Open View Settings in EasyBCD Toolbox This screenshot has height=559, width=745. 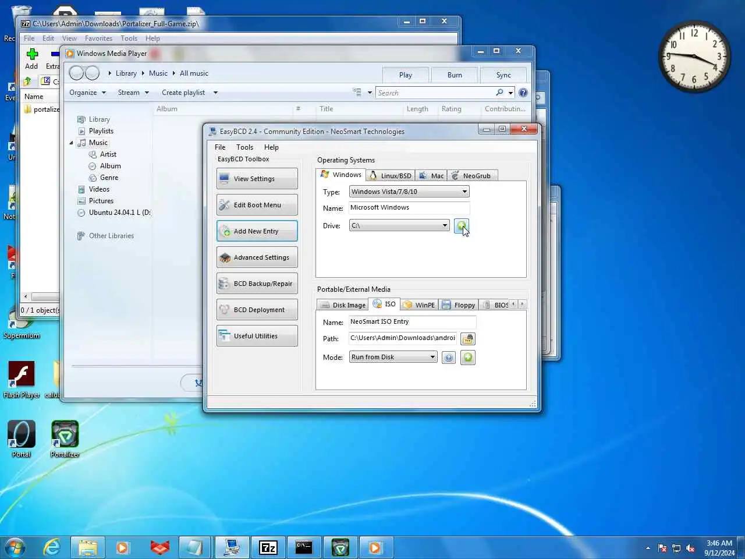(x=257, y=179)
